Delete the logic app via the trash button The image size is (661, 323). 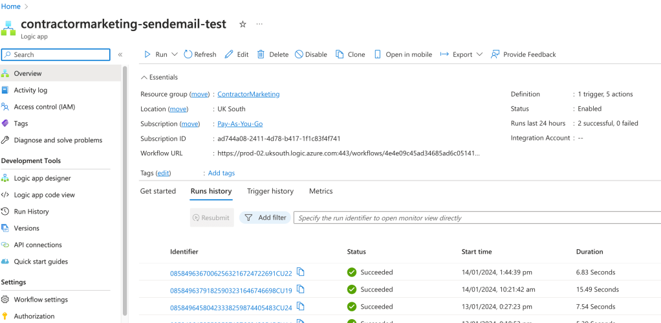(x=273, y=54)
